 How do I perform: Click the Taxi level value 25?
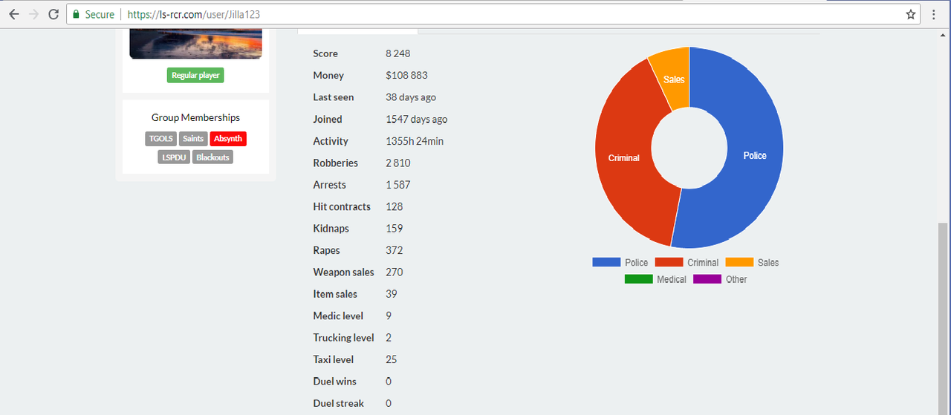392,359
